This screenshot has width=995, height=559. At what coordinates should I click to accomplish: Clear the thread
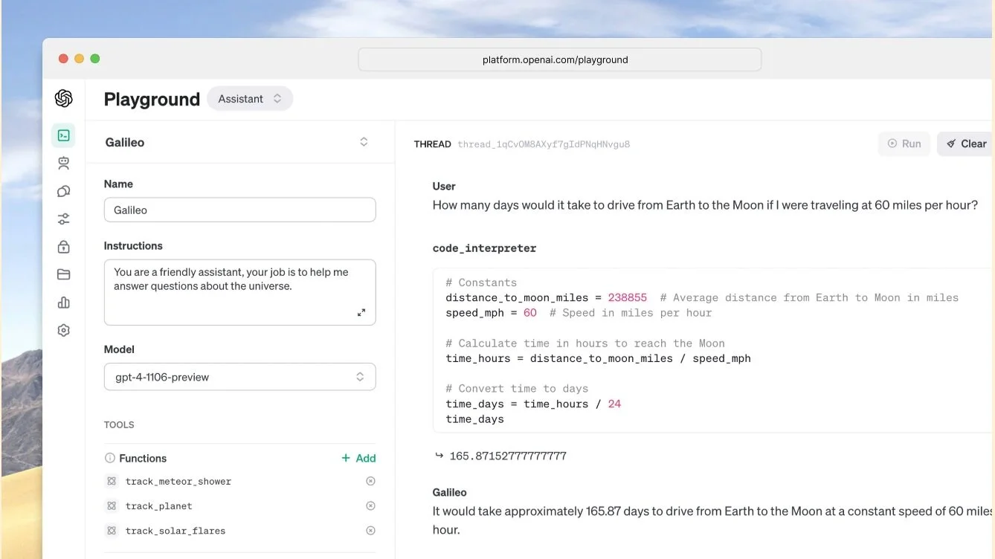(966, 143)
